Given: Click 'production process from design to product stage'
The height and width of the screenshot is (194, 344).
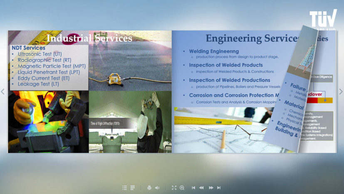Looking at the screenshot, I should 237,57.
